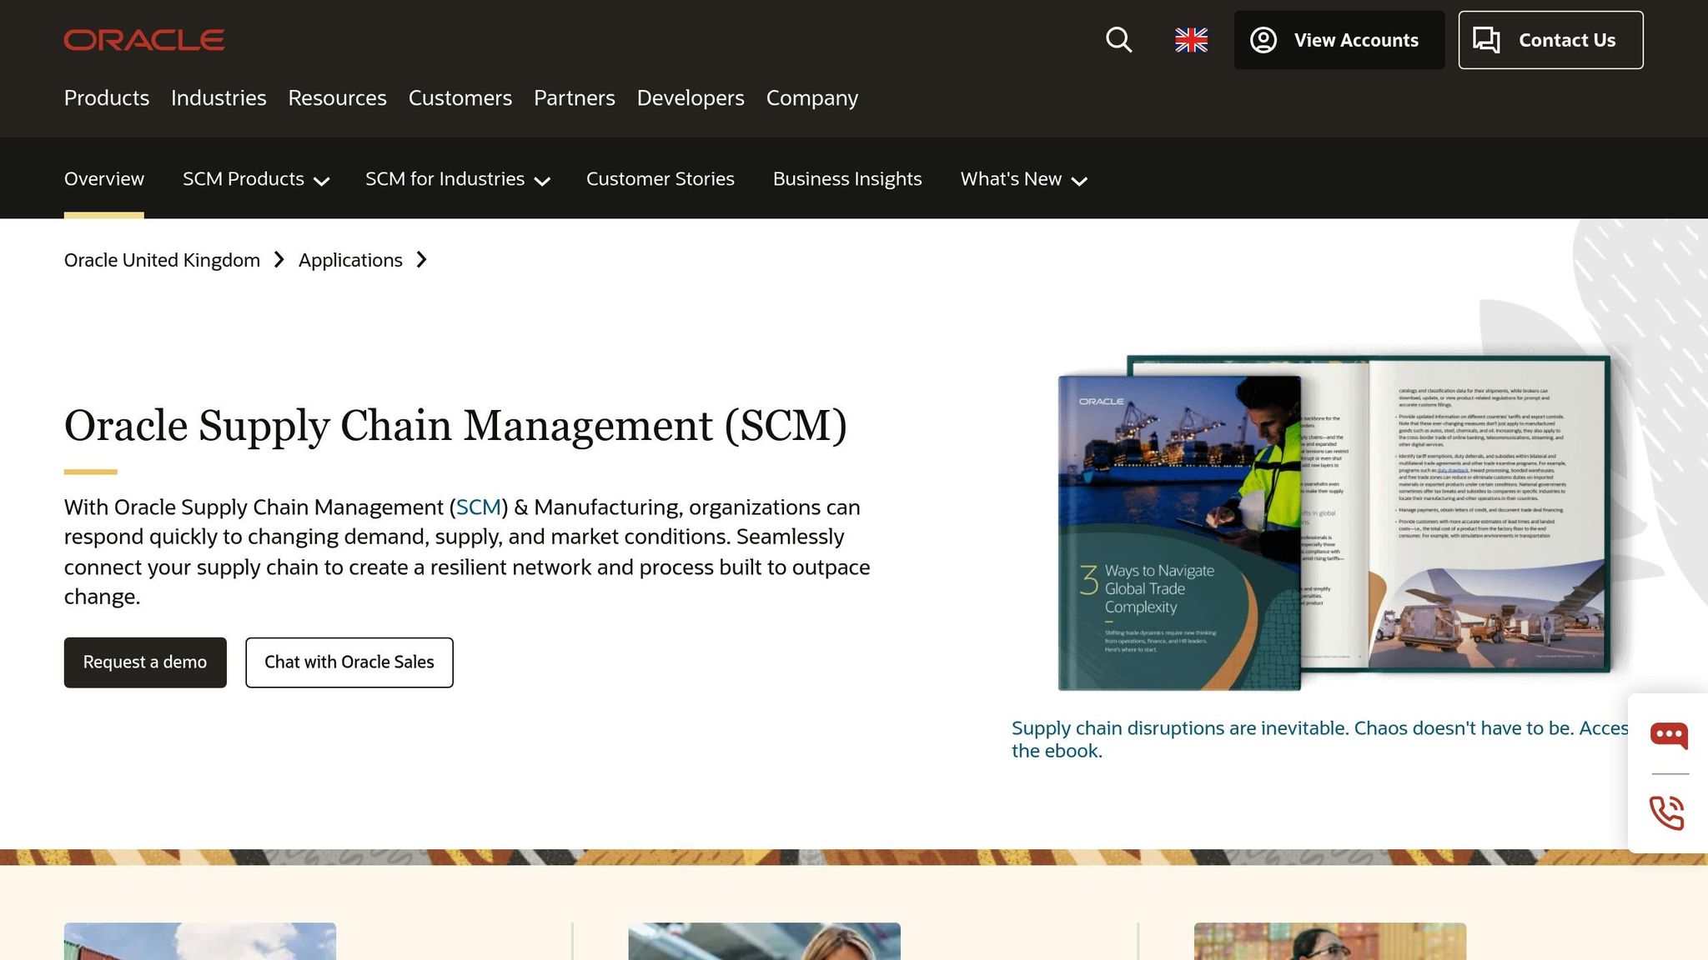Click View Accounts button

pyautogui.click(x=1339, y=40)
